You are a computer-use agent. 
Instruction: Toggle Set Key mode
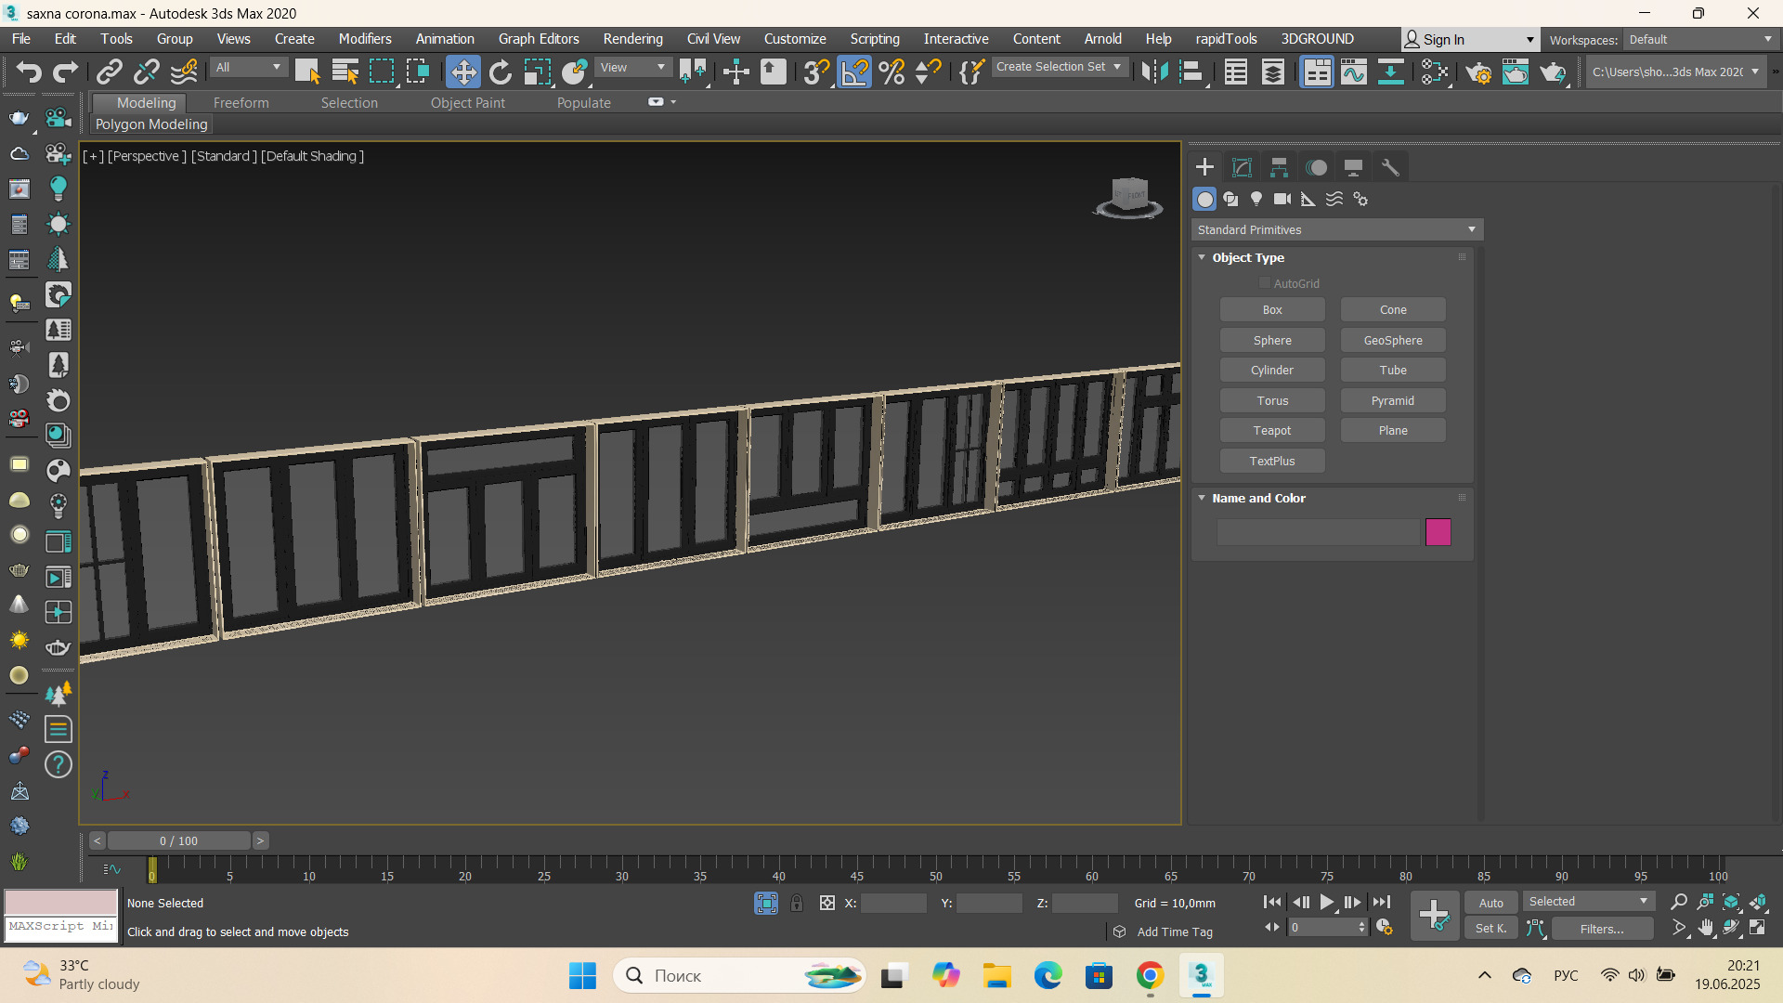pos(1491,928)
